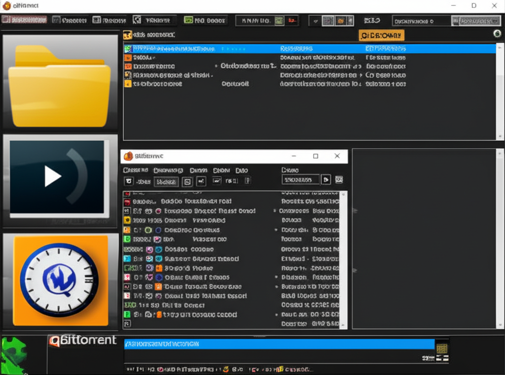
Task: Enable the checkbox-style button beside the search field
Action: [x=339, y=180]
